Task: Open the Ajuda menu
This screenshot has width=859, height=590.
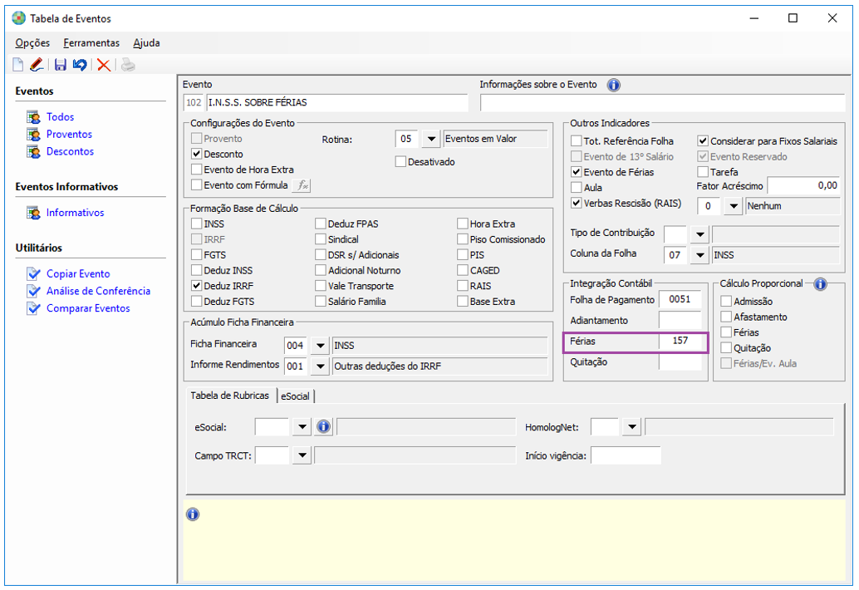Action: tap(146, 42)
